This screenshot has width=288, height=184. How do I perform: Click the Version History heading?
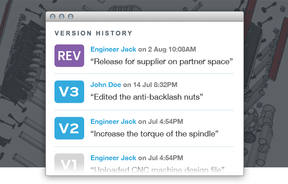coord(94,33)
